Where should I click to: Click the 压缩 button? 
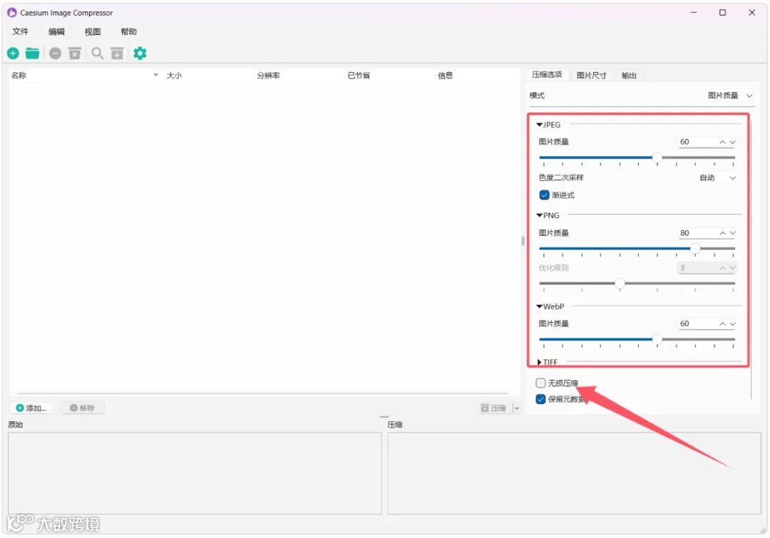tap(493, 408)
